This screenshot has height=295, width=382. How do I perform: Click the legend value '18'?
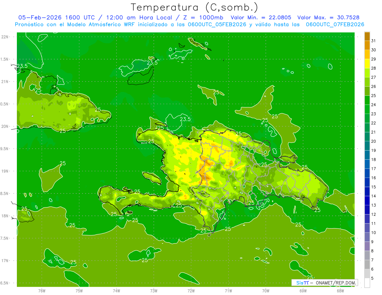[x=374, y=159]
